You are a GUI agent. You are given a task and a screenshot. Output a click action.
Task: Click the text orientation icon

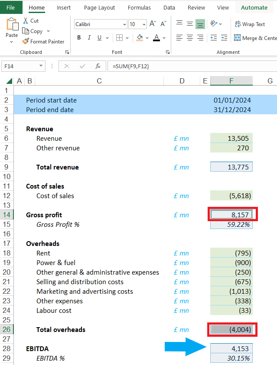point(214,24)
